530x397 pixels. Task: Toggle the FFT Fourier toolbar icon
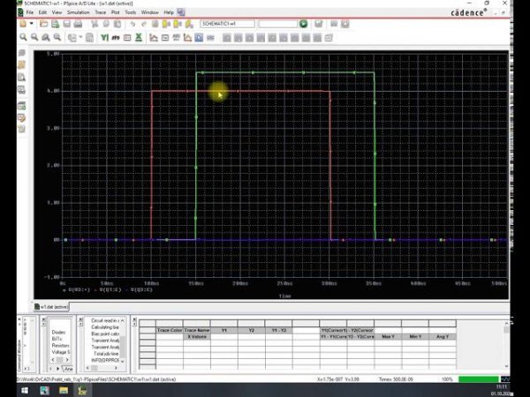click(116, 37)
